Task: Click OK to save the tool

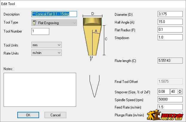Action: click(x=28, y=115)
